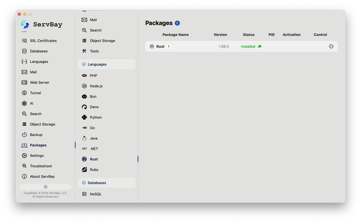Click the ServBay logo
The image size is (361, 223).
(42, 24)
